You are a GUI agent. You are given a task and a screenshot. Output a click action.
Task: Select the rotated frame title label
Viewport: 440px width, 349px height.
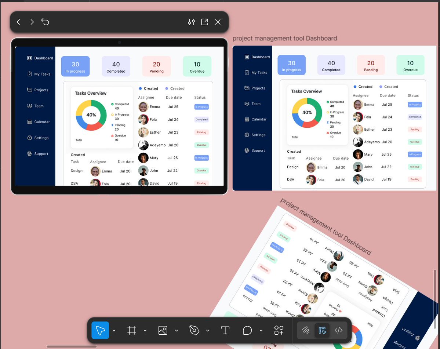(x=326, y=226)
